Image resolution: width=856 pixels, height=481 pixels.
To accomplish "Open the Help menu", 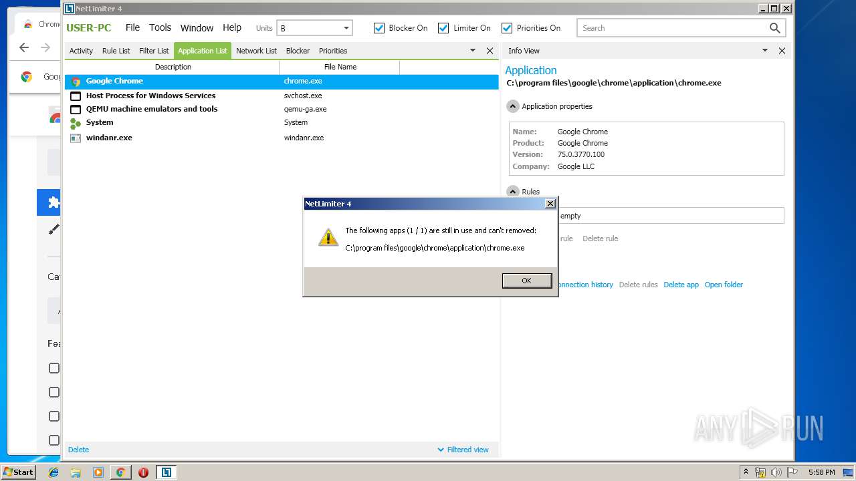I will click(x=232, y=27).
